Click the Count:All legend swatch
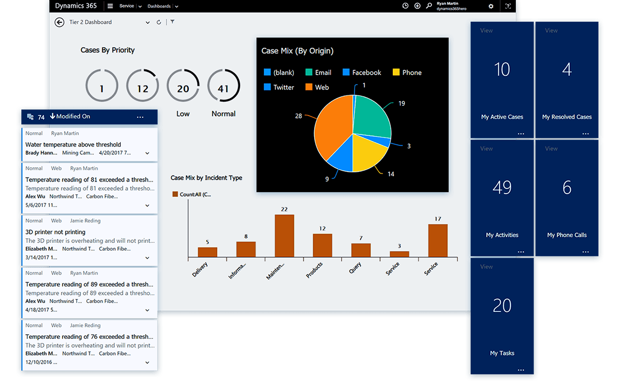621x383 pixels. 175,194
